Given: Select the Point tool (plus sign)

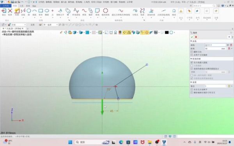Looking at the screenshot, I should coord(53,11).
